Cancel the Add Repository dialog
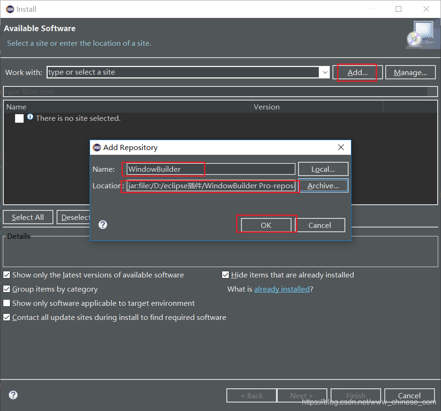441x411 pixels. tap(319, 226)
